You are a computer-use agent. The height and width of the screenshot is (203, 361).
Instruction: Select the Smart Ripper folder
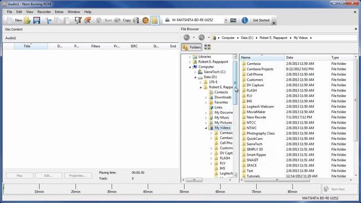pyautogui.click(x=256, y=155)
